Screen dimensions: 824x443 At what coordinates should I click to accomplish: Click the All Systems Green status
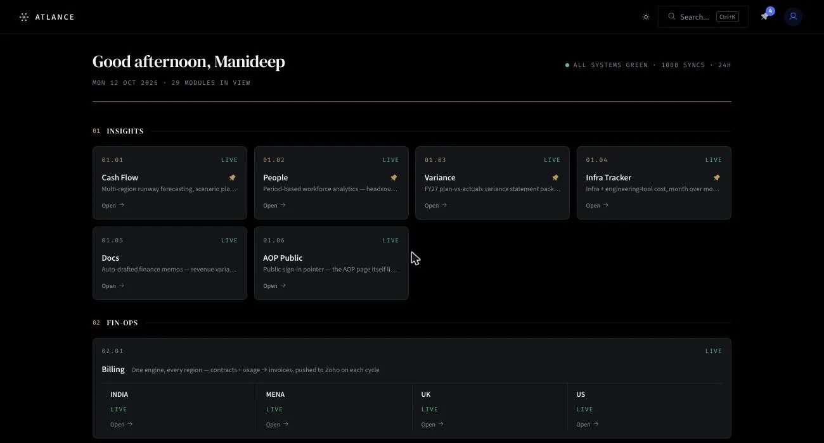pos(648,65)
